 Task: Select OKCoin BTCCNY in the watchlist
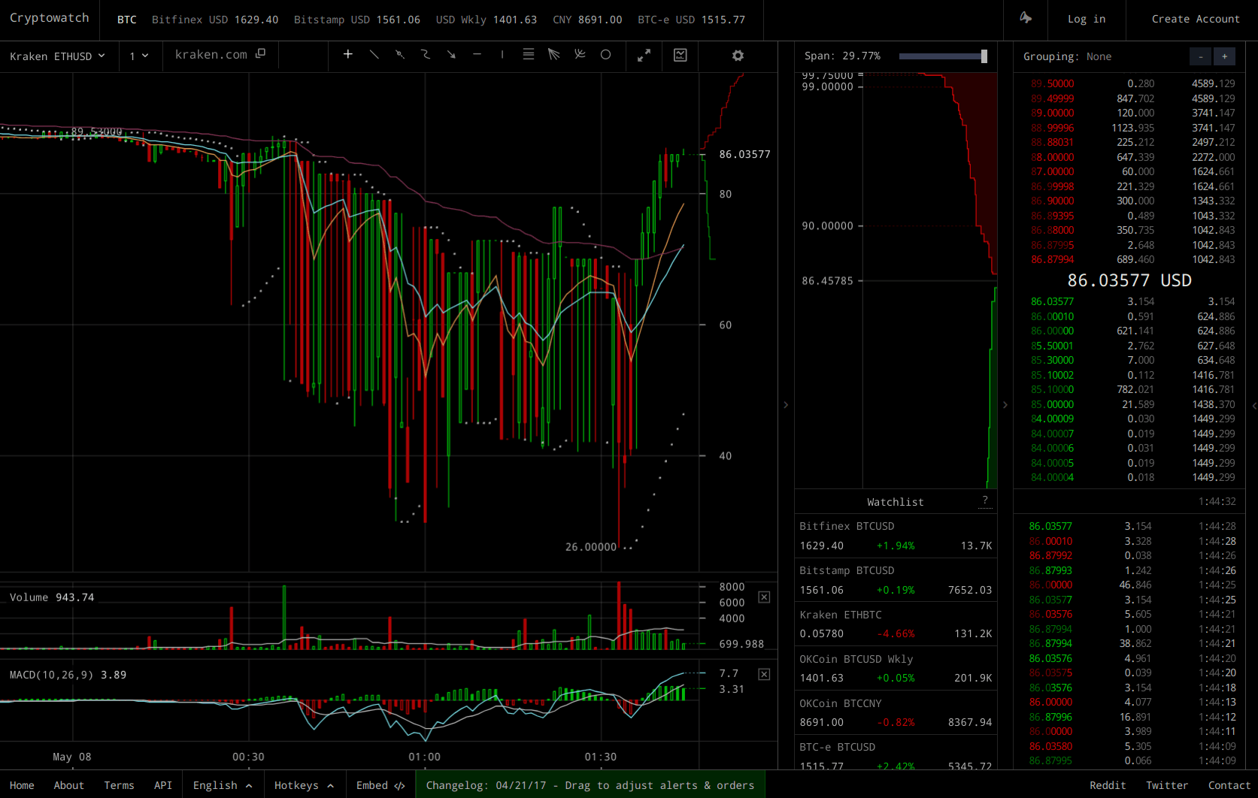coord(896,712)
